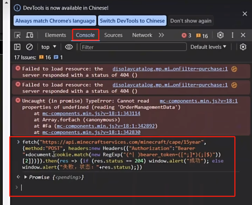
Task: Open the Default levels dropdown
Action: [x=208, y=47]
